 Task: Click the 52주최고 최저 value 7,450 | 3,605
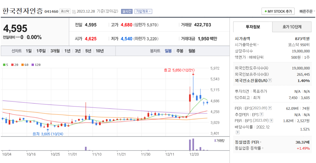[x=299, y=97]
